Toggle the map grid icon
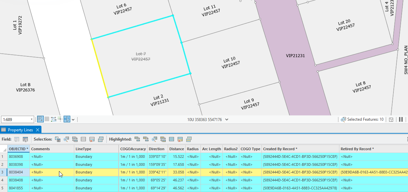 (47, 119)
